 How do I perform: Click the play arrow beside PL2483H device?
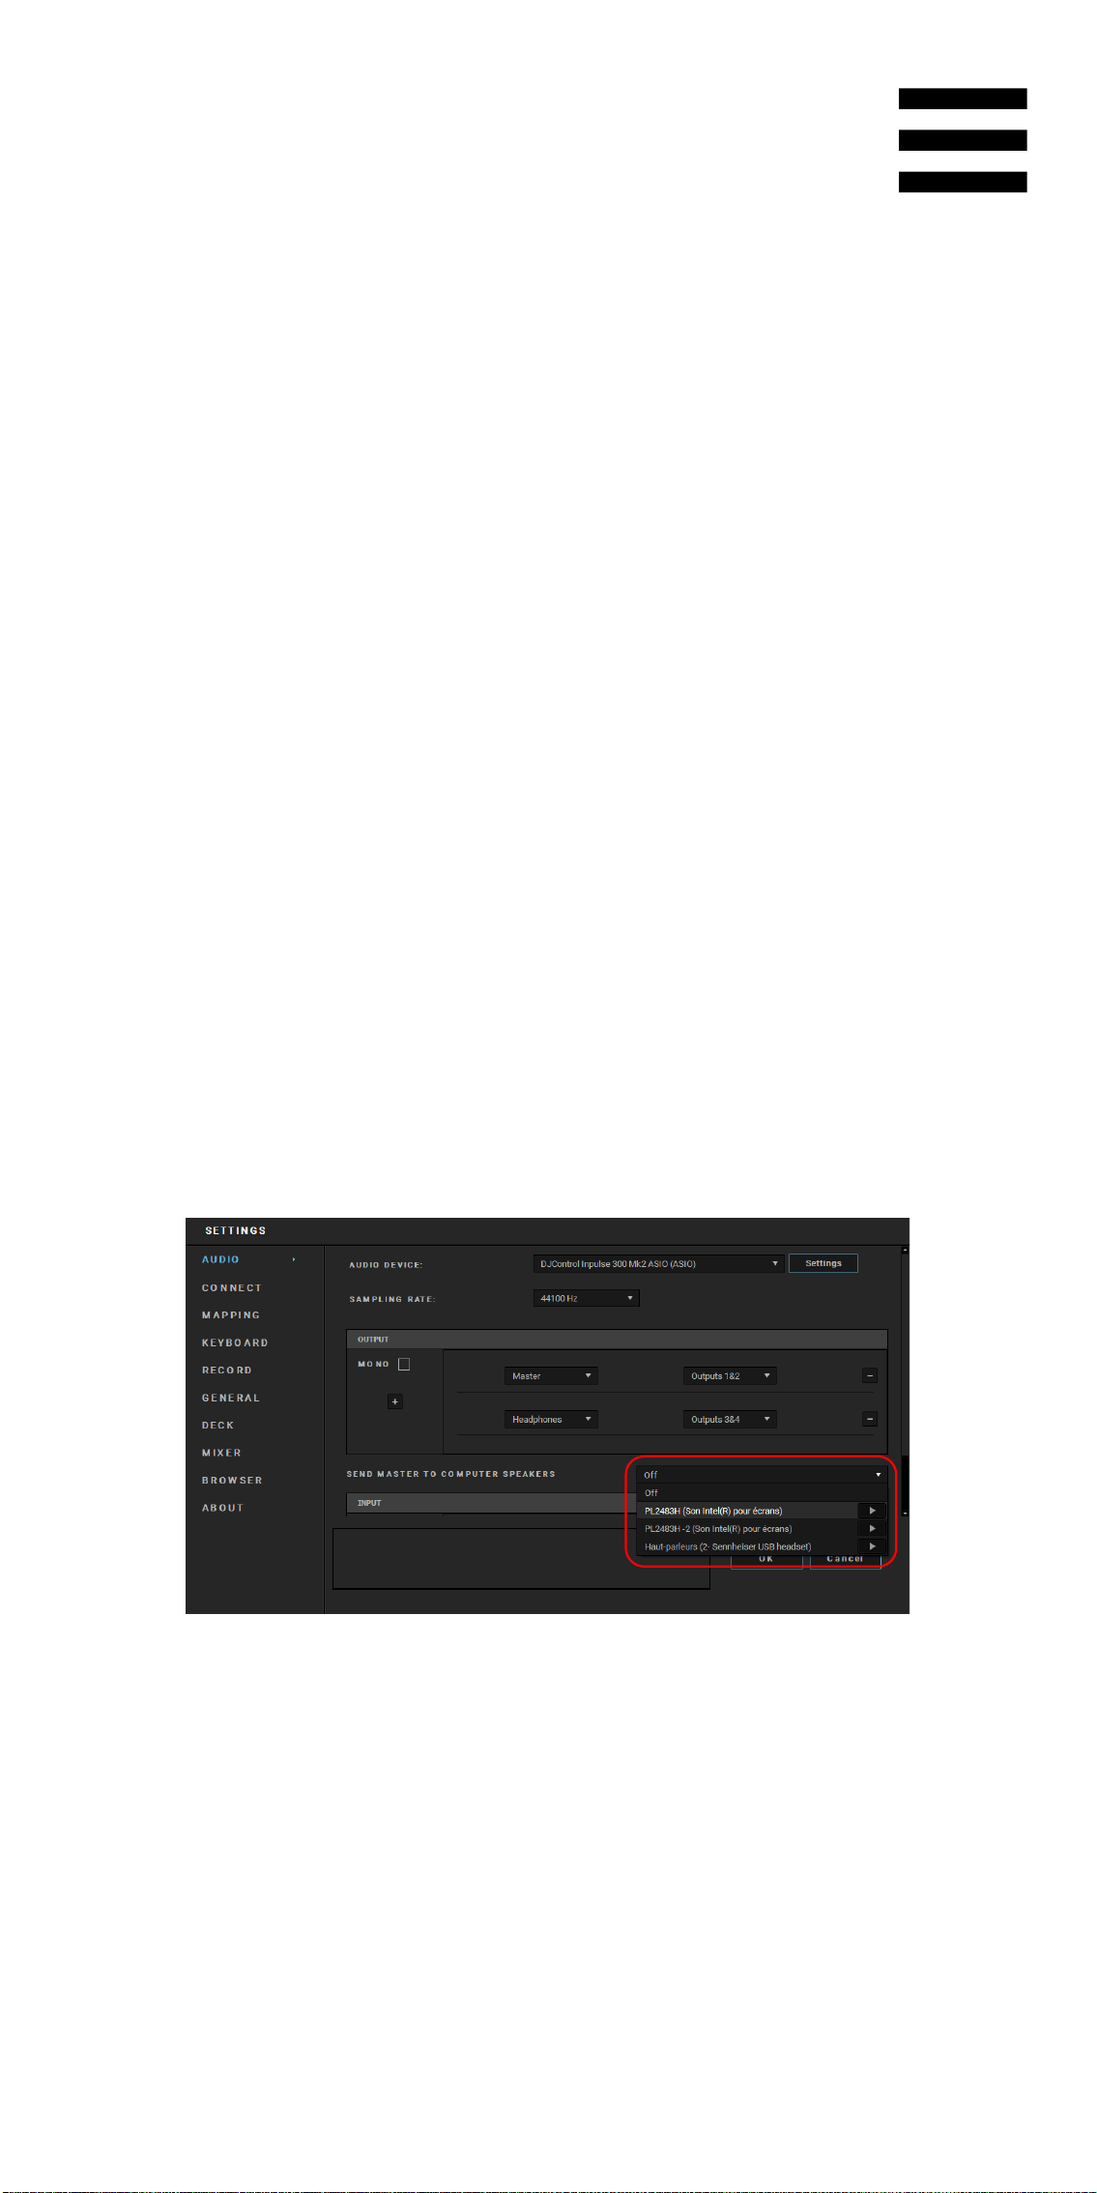(872, 1511)
